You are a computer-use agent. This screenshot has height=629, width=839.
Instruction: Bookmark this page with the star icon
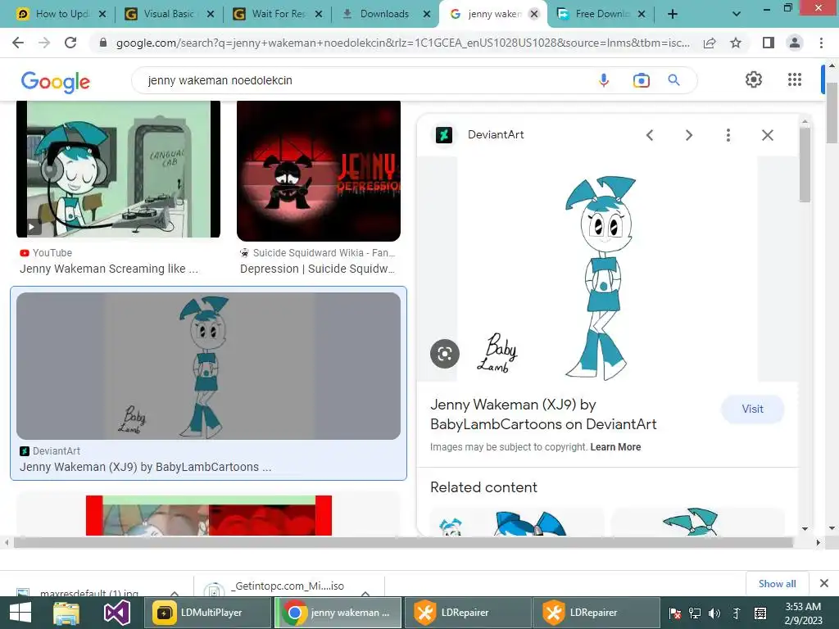[x=736, y=43]
